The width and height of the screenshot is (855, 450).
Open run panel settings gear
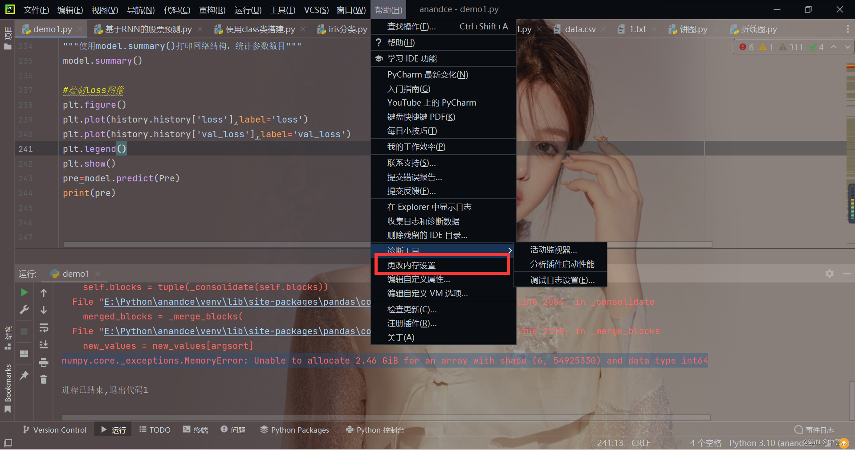click(x=829, y=274)
